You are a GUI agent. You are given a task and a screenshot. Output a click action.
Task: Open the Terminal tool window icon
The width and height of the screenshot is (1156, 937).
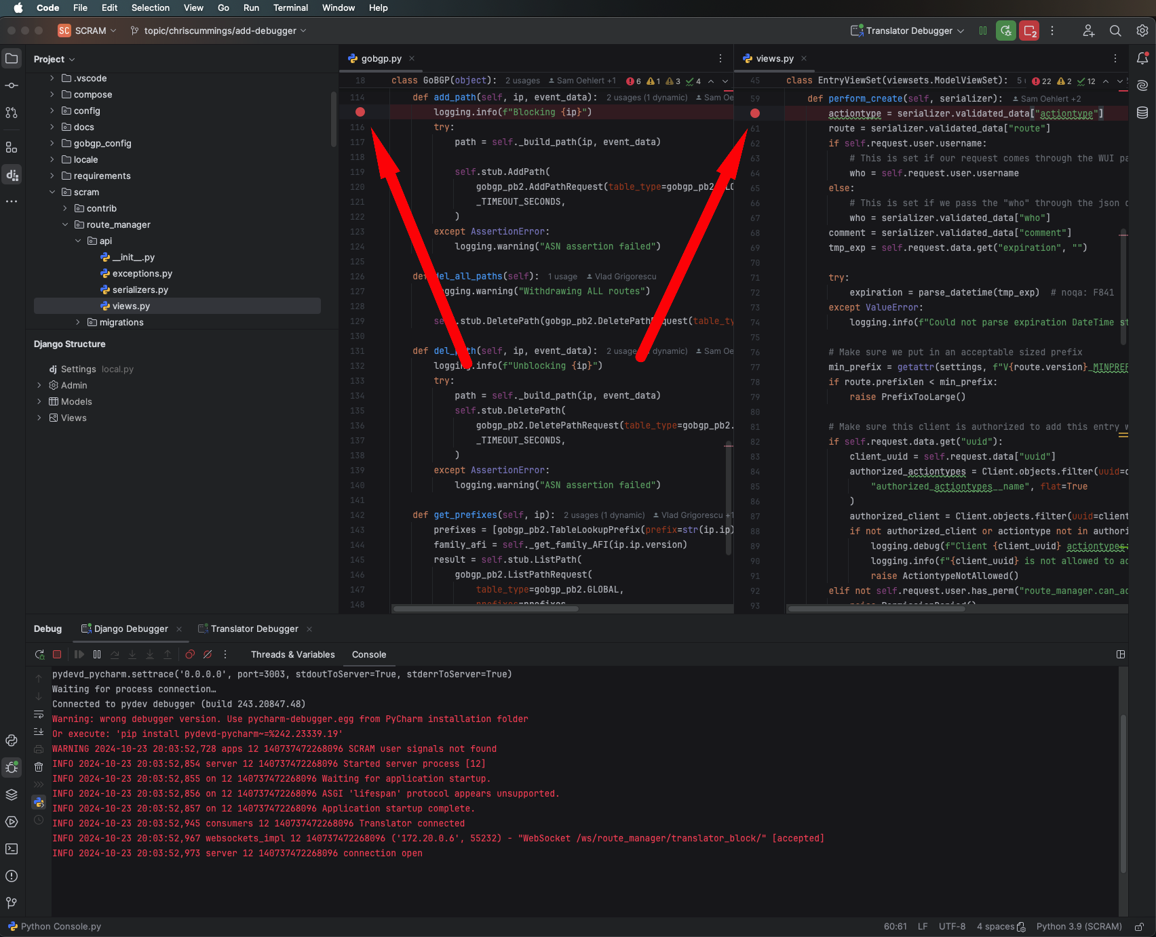12,849
